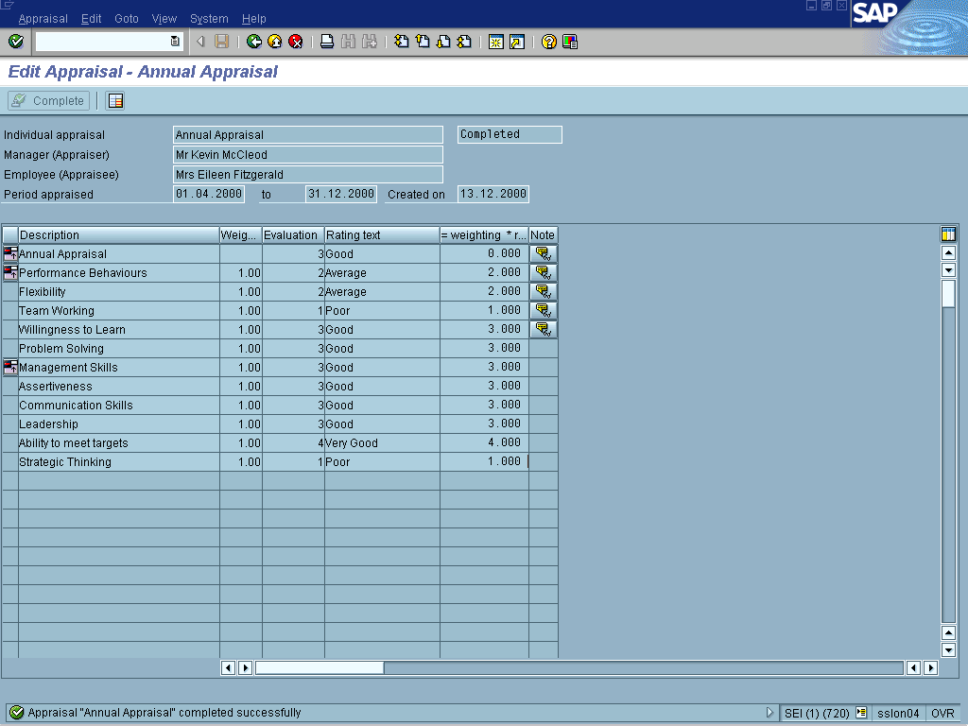Click the period start date 01.04.2000 field
The image size is (968, 726).
(209, 194)
